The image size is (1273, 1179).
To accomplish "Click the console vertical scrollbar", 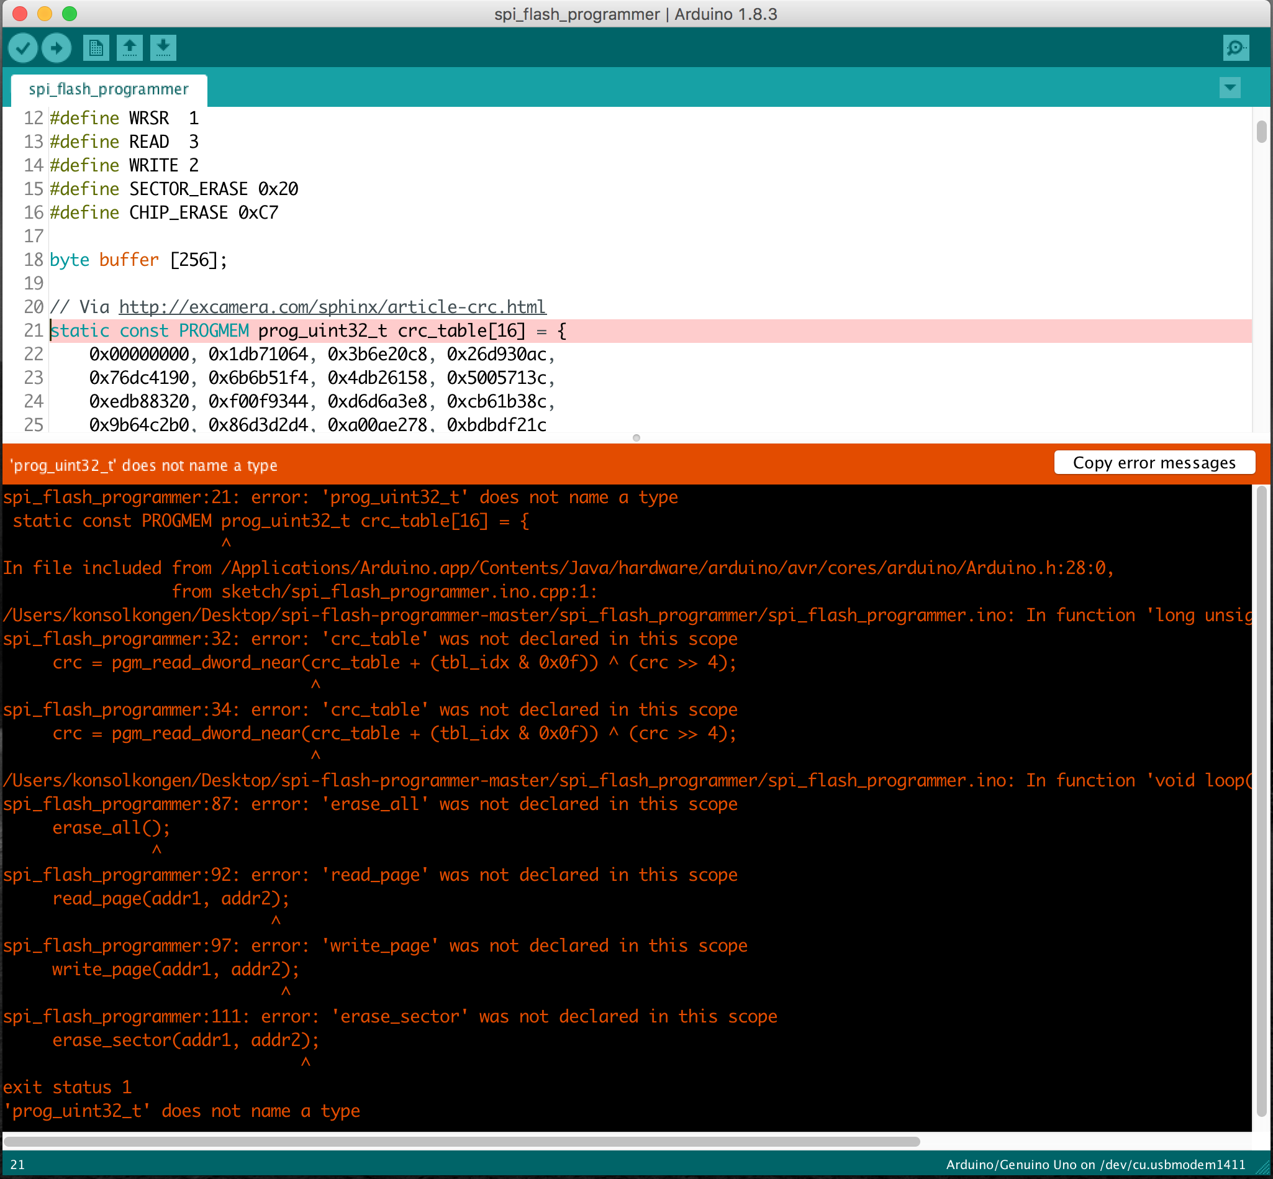I will coord(1262,801).
